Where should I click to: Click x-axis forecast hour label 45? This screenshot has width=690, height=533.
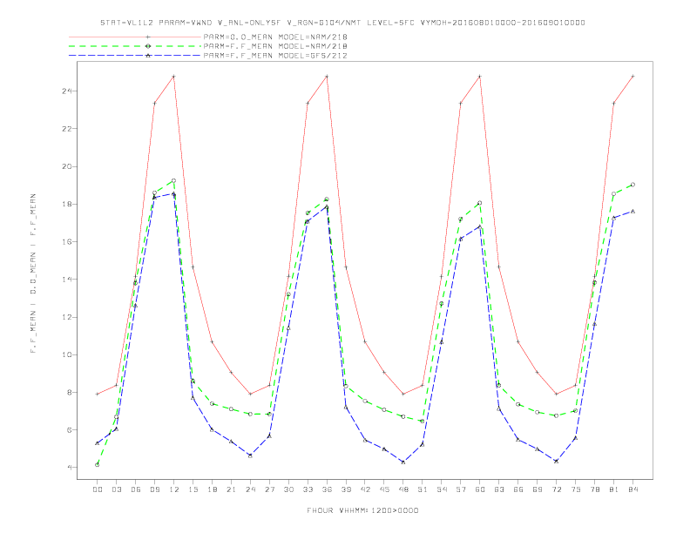coord(384,489)
